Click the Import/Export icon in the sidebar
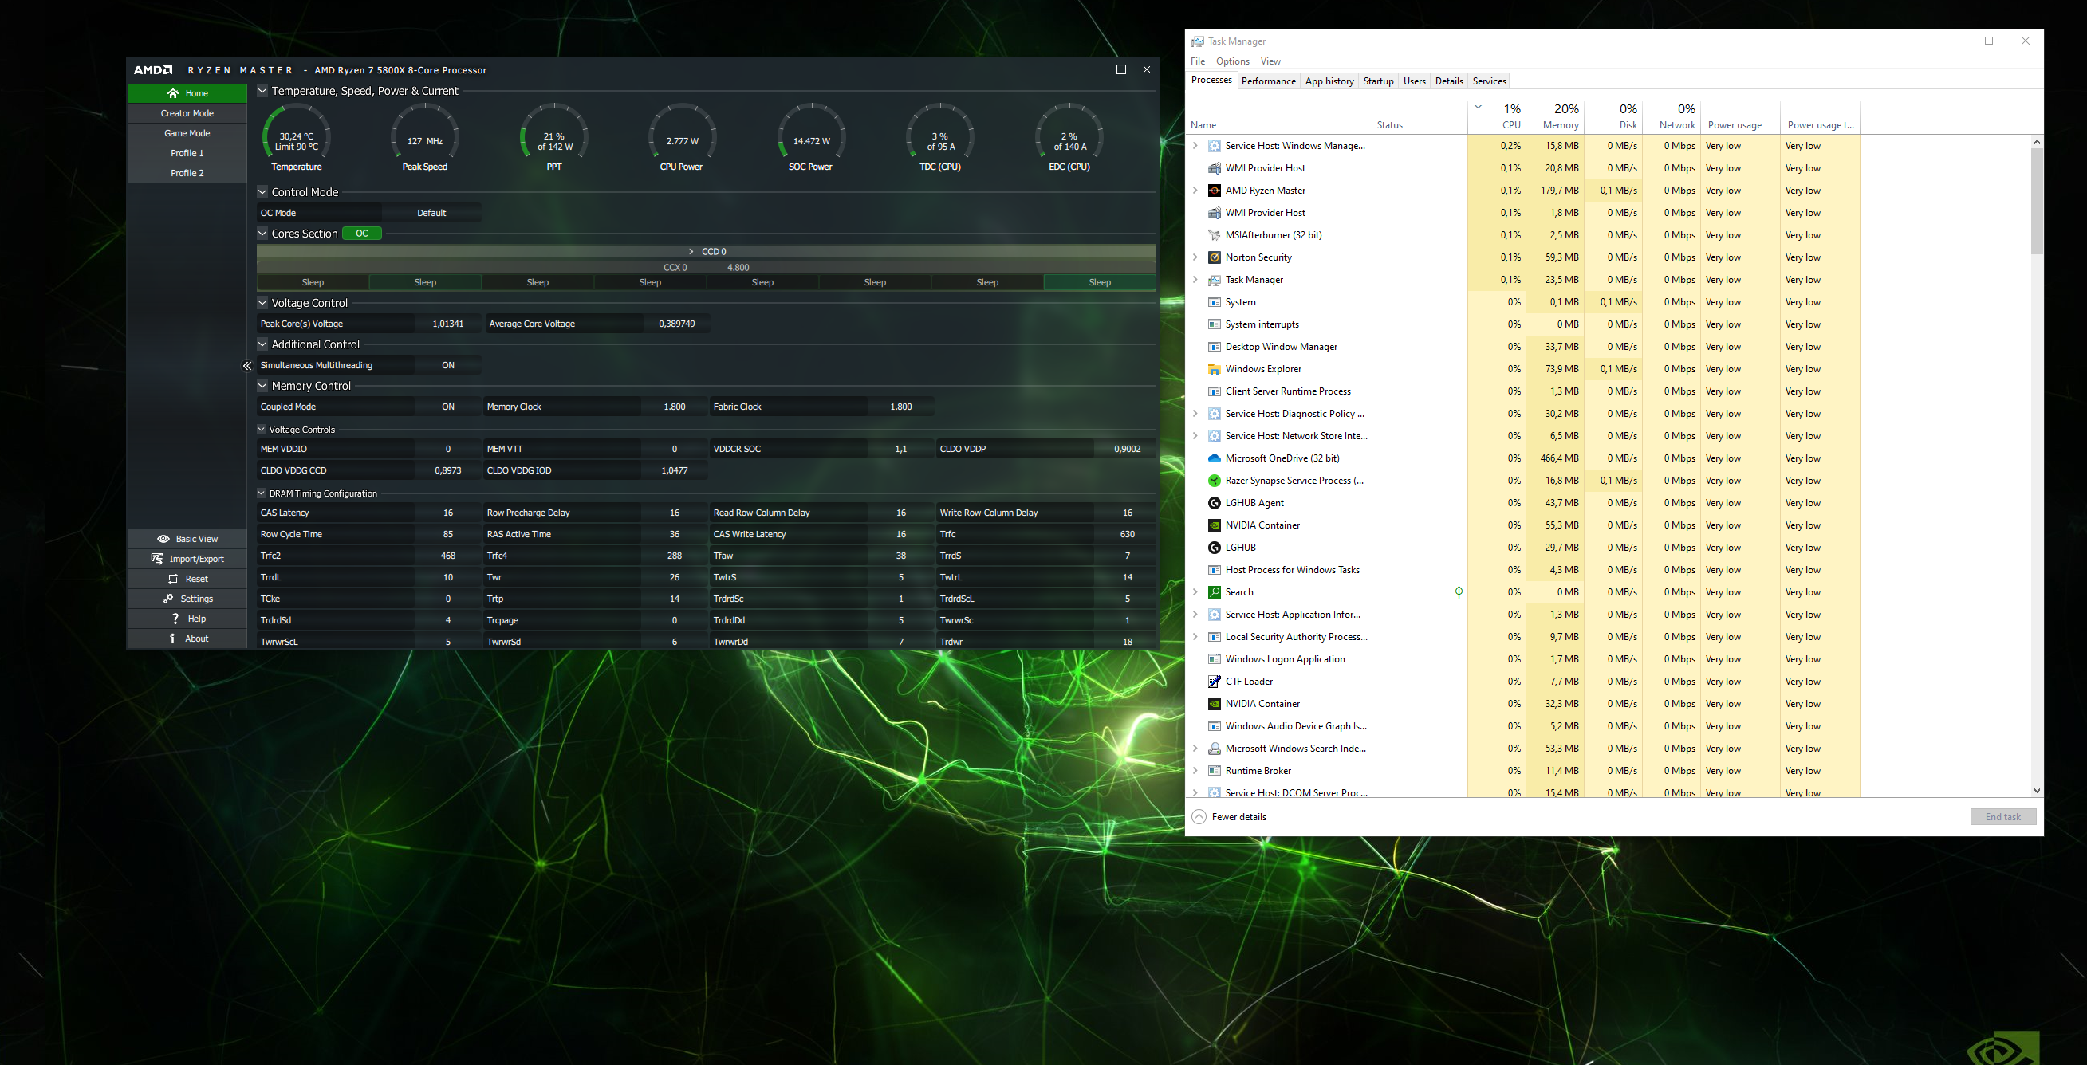The width and height of the screenshot is (2087, 1065). coord(157,559)
